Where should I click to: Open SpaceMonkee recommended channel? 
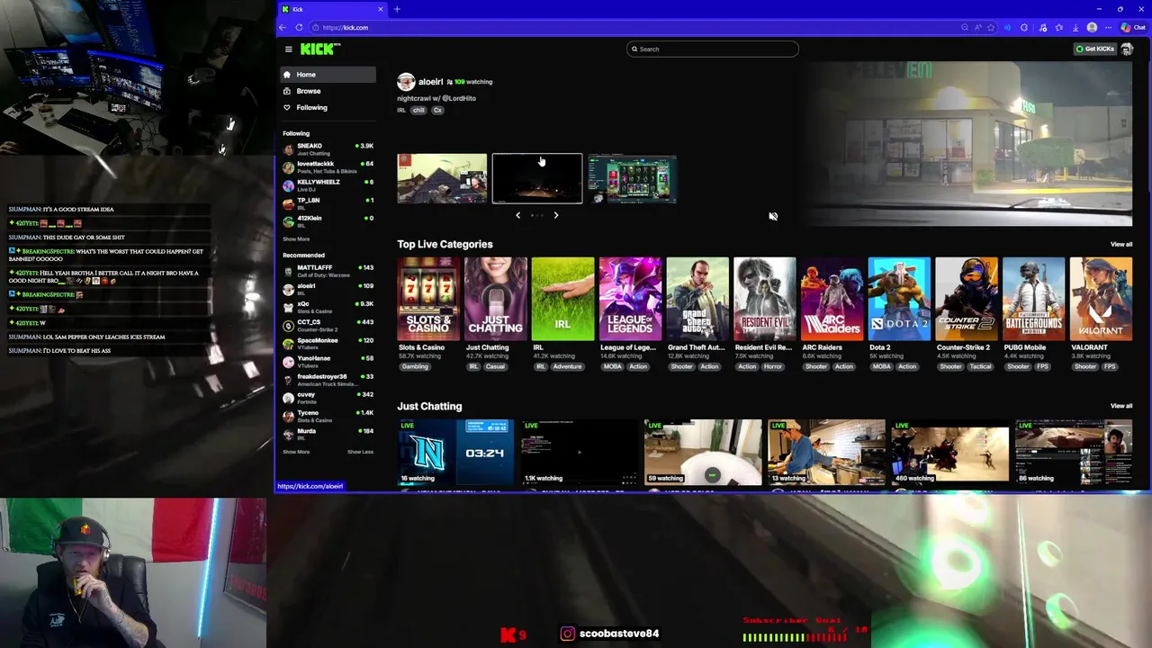click(328, 344)
